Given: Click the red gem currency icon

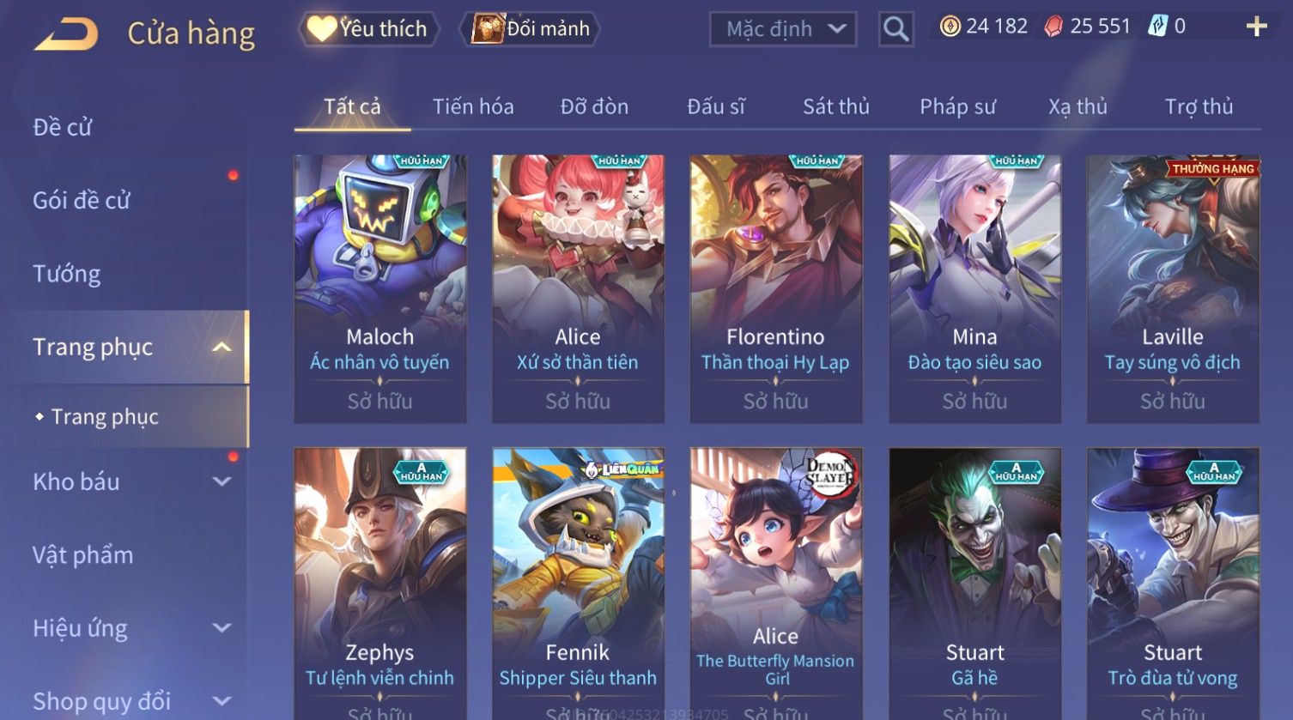Looking at the screenshot, I should tap(1053, 27).
